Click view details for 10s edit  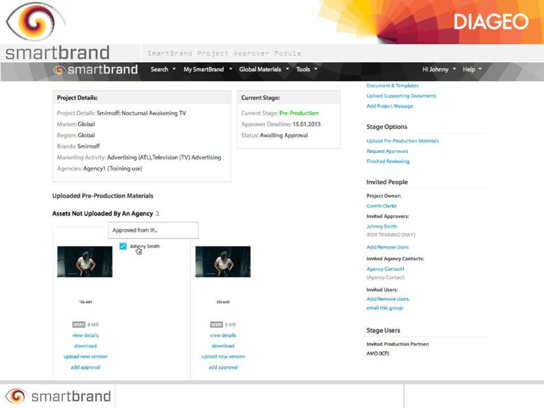pyautogui.click(x=86, y=335)
